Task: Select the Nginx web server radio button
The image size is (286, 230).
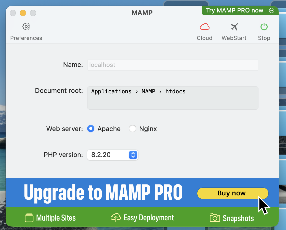Action: (x=132, y=128)
